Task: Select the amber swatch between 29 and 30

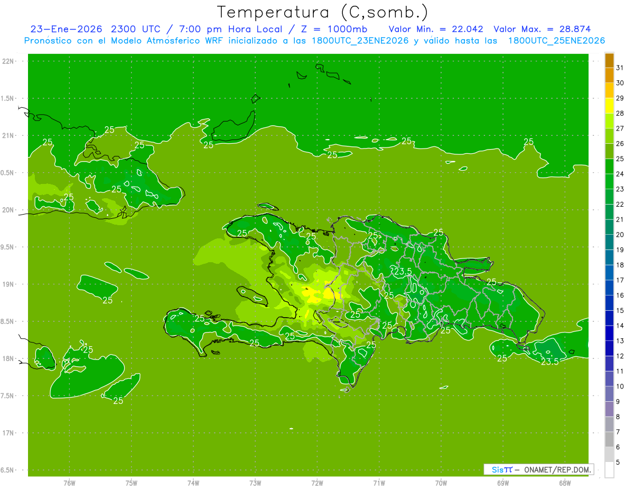Action: coord(609,90)
